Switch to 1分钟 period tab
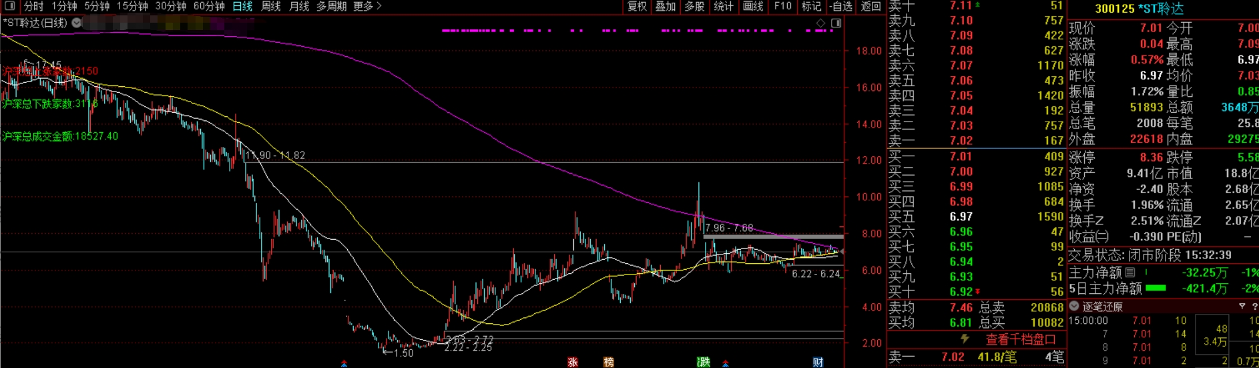This screenshot has height=368, width=1259. tap(64, 6)
